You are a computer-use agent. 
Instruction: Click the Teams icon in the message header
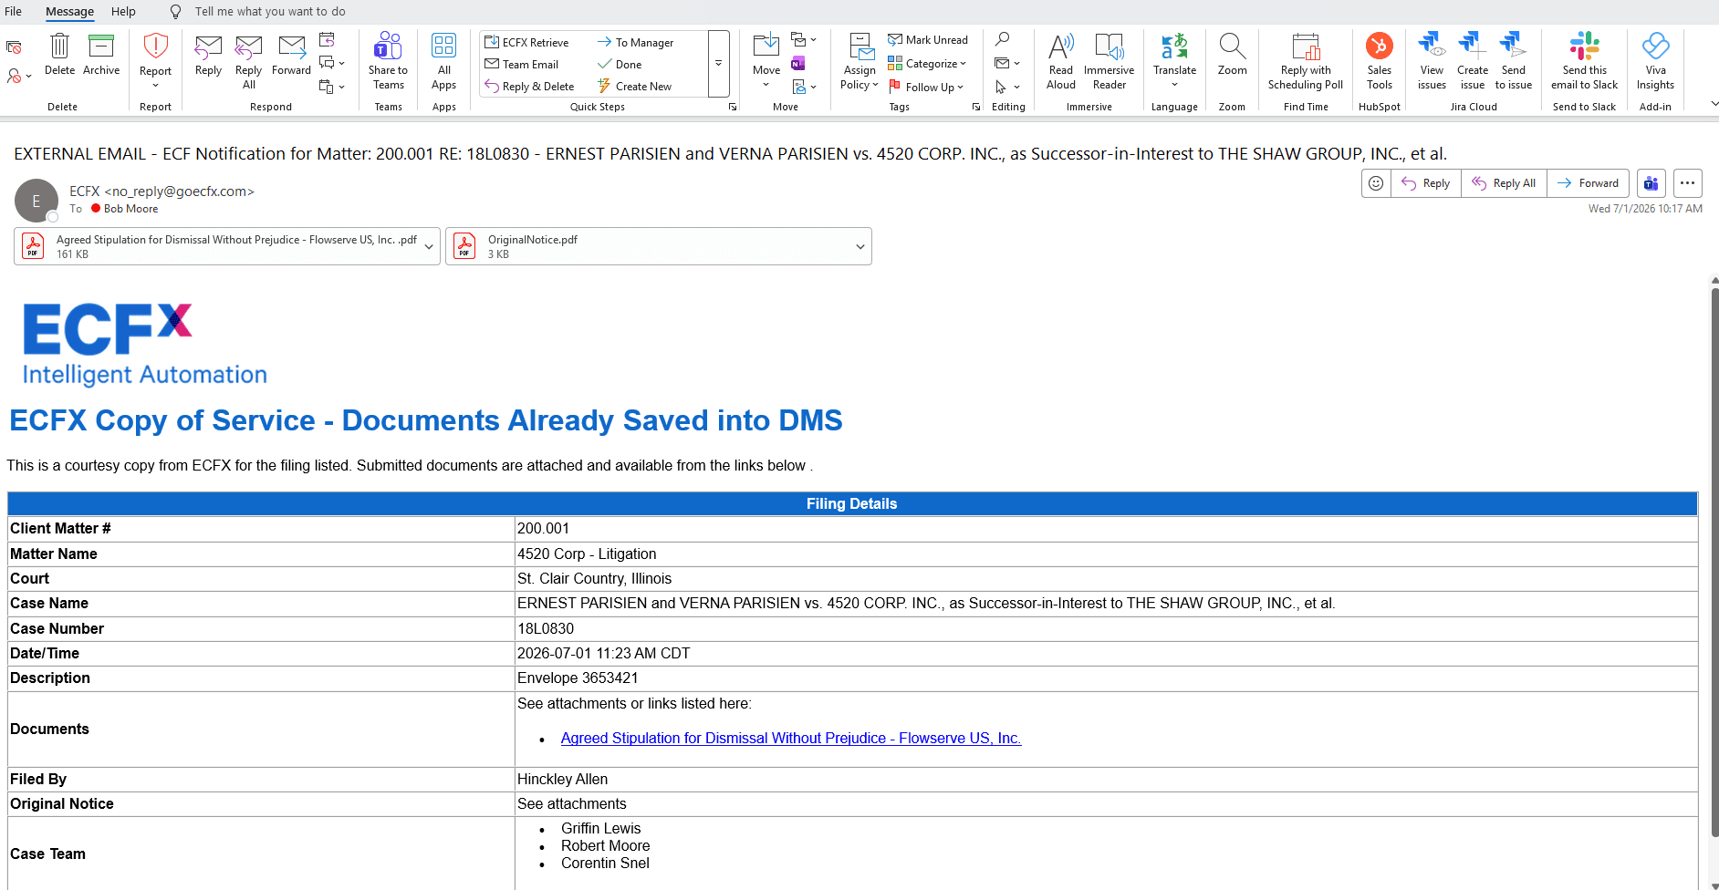point(1651,183)
